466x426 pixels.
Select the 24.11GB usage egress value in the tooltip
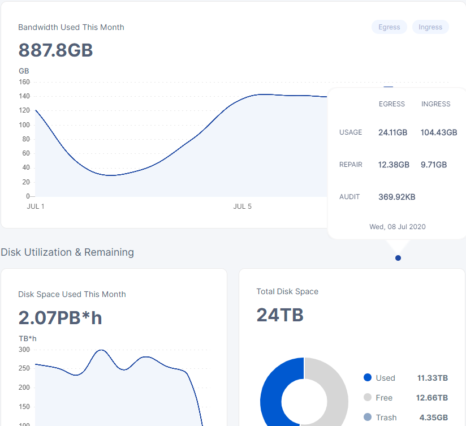pos(392,132)
